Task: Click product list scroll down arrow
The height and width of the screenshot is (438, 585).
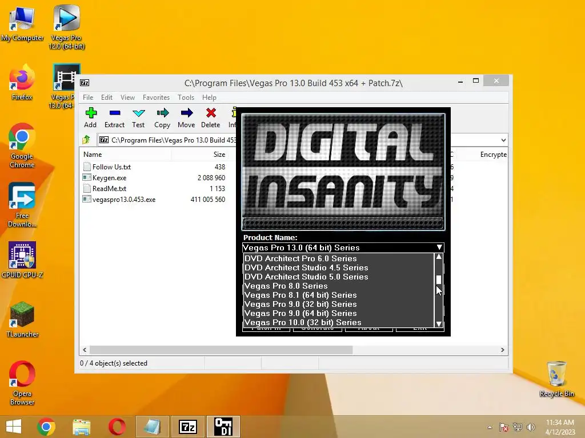Action: [439, 324]
